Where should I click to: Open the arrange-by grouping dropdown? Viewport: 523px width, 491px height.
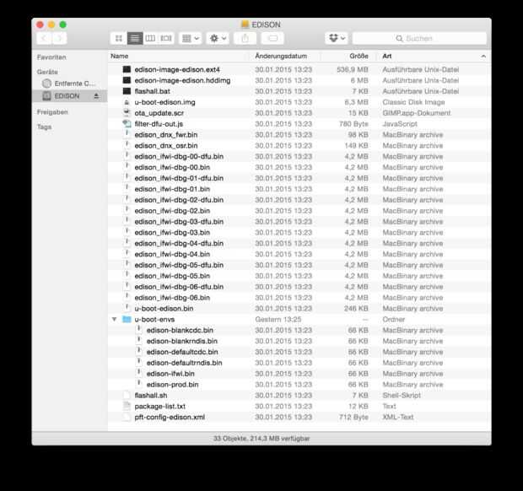tap(190, 38)
